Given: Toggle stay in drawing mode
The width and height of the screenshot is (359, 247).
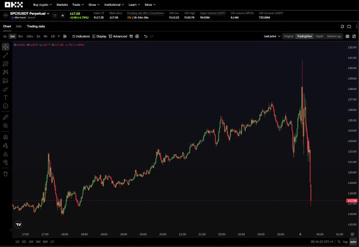Looking at the screenshot, I should [x=5, y=145].
